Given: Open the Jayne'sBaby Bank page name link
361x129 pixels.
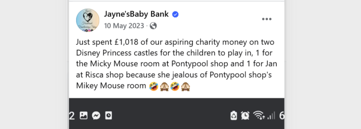Looking at the screenshot, I should pos(136,14).
